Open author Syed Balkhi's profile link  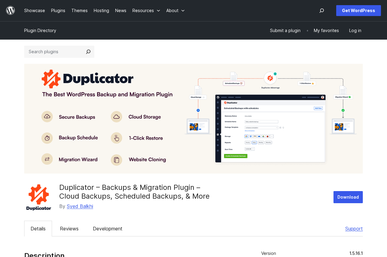pos(80,206)
